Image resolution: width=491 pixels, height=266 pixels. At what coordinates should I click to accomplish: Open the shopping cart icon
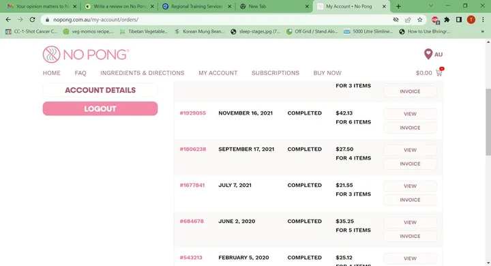[439, 73]
